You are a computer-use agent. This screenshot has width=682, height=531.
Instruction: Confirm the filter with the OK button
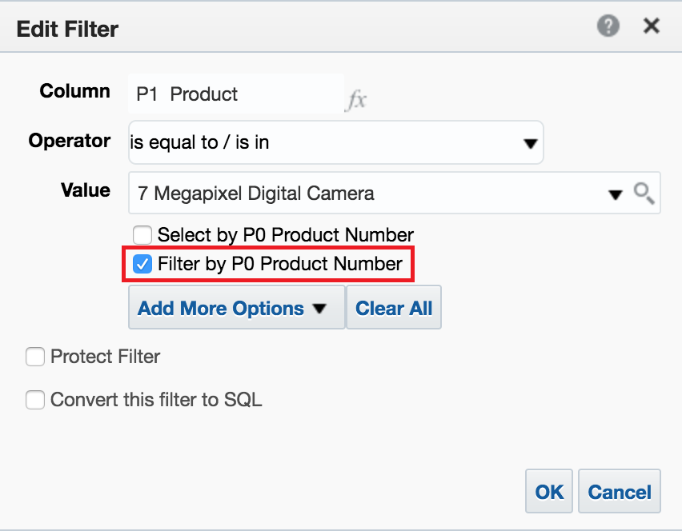click(x=548, y=491)
